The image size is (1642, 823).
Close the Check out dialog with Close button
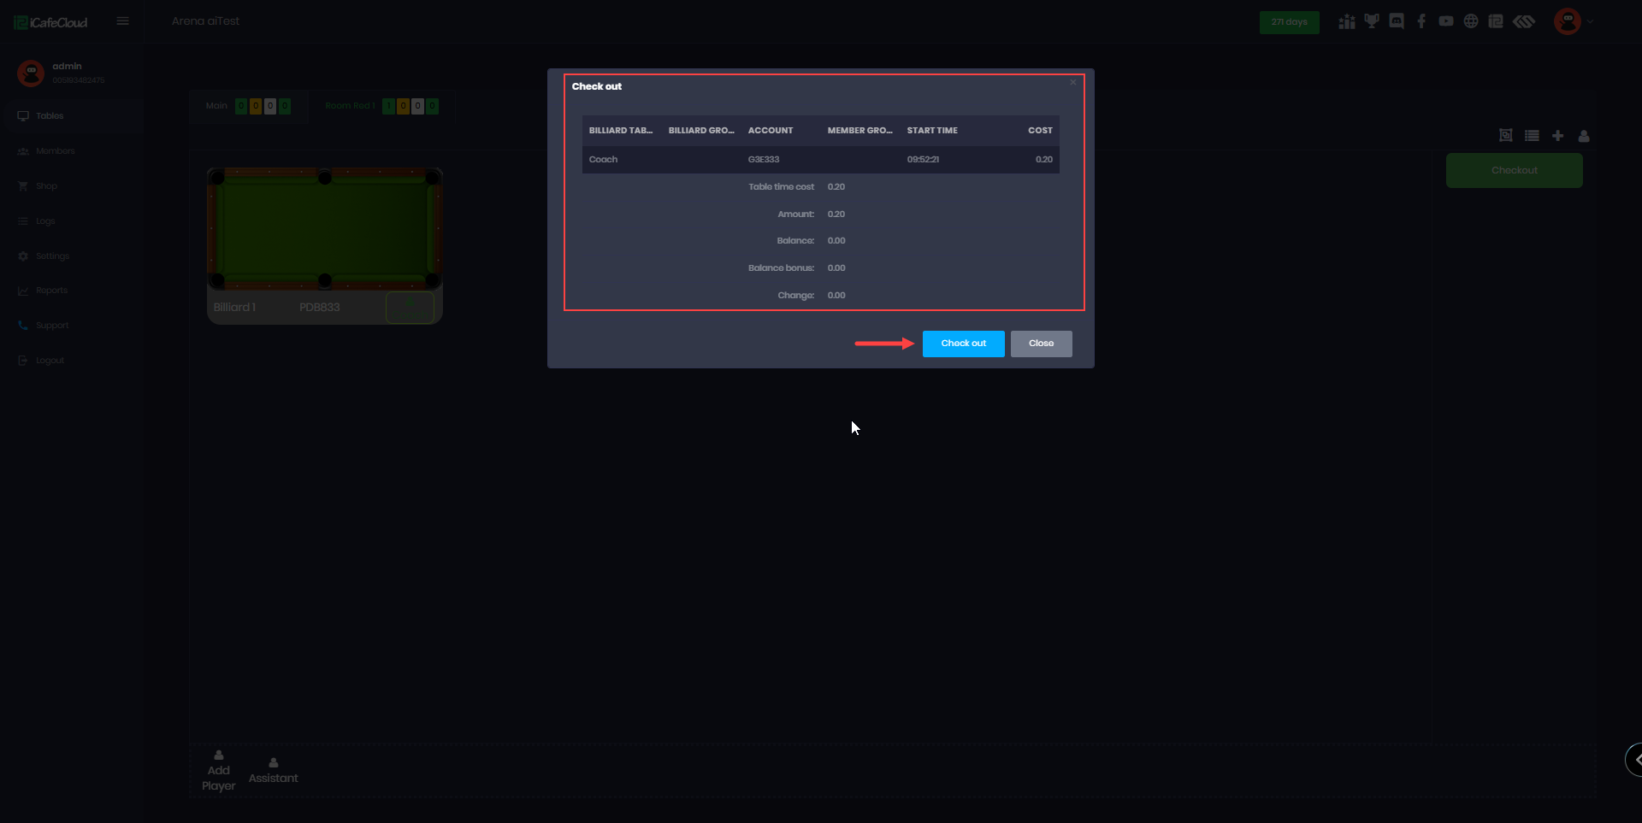point(1041,344)
